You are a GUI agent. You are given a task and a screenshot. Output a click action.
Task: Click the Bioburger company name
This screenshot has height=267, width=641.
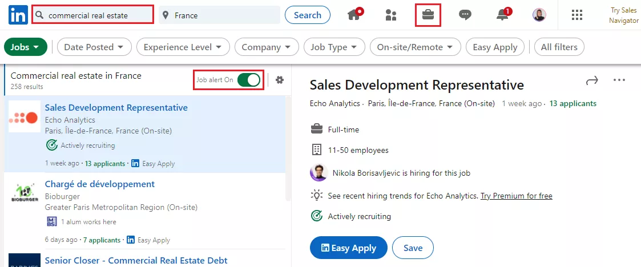(x=62, y=197)
